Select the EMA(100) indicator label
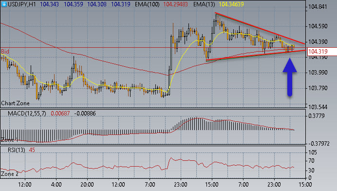 click(147, 4)
